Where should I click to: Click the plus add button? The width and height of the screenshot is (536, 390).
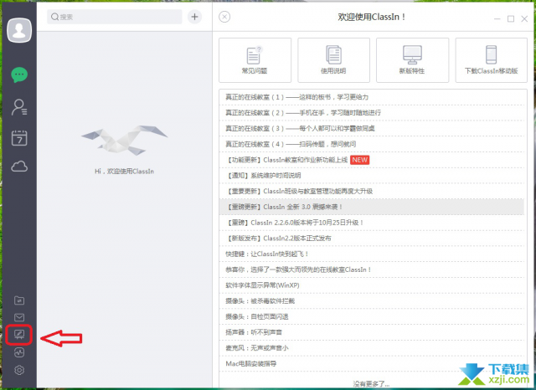[194, 17]
